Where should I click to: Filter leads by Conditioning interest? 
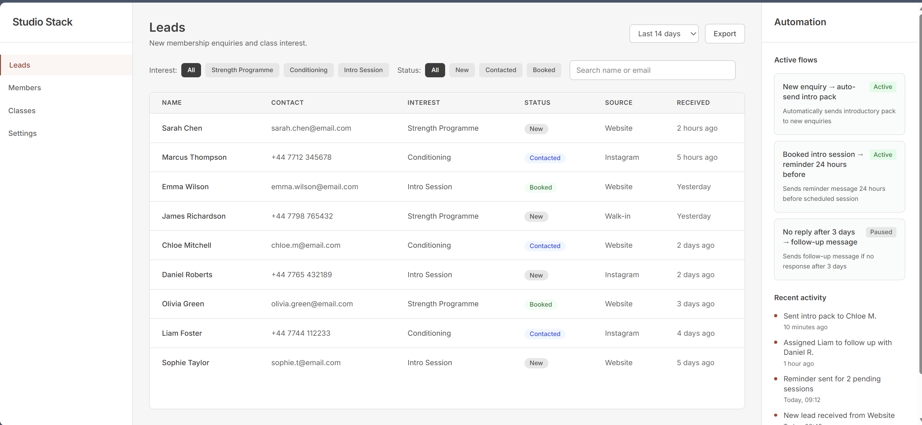(308, 70)
